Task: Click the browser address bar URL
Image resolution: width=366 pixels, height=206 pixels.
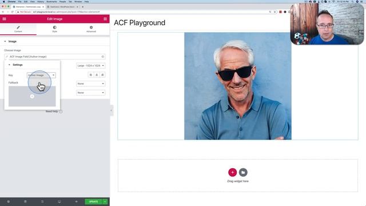Action: 66,12
